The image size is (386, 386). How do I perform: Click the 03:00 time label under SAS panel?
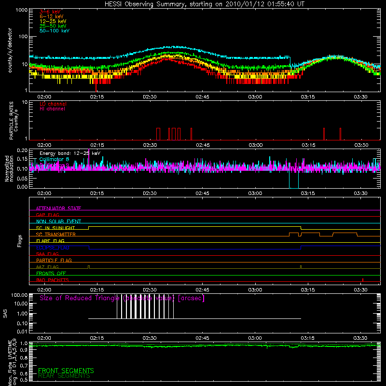pos(255,338)
